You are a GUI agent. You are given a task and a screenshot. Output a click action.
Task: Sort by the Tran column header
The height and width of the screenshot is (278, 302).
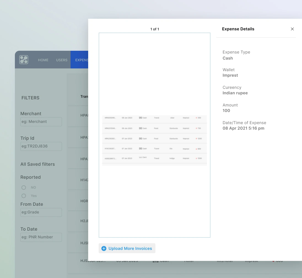84,97
